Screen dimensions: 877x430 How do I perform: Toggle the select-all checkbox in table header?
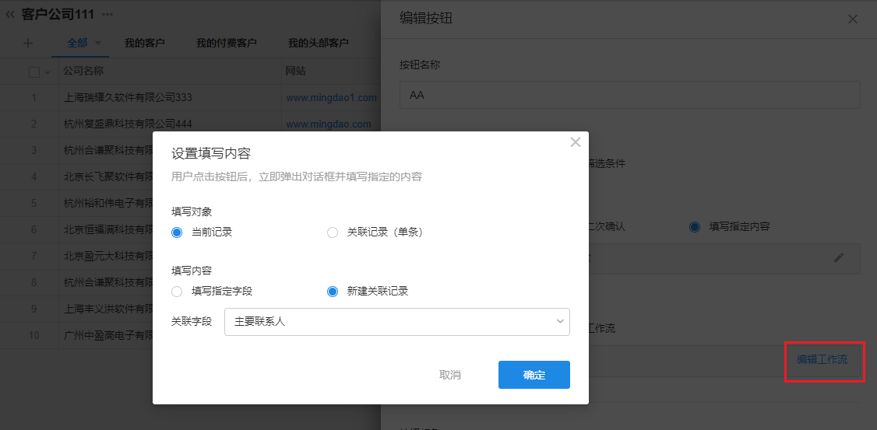(34, 72)
